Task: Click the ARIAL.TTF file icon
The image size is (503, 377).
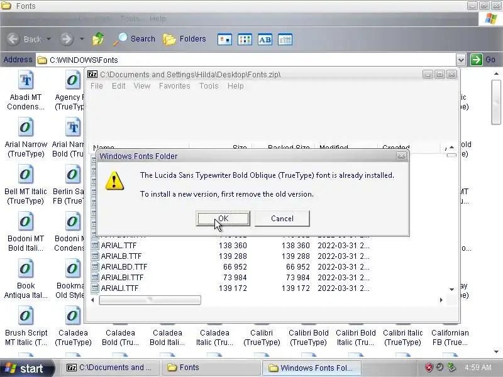Action: click(x=95, y=246)
